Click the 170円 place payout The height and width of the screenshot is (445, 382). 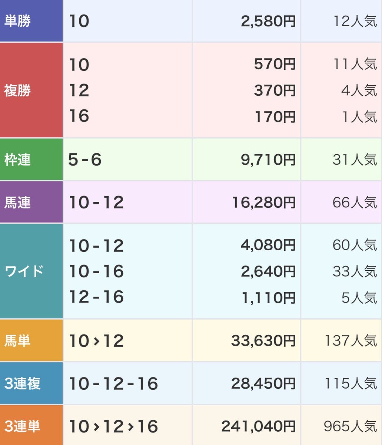tap(275, 116)
